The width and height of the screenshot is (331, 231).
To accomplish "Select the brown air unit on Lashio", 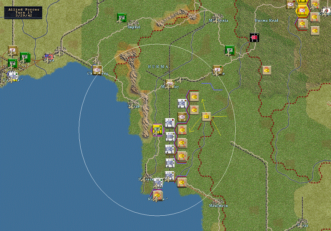I will coord(218,70).
